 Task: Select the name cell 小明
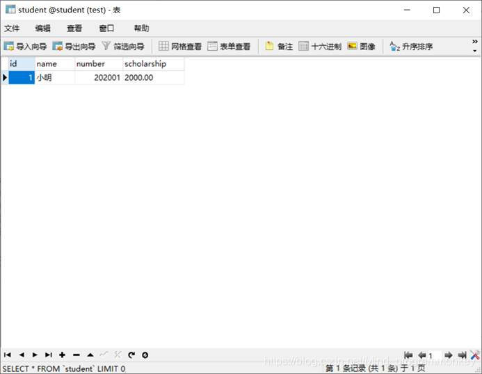coord(55,77)
